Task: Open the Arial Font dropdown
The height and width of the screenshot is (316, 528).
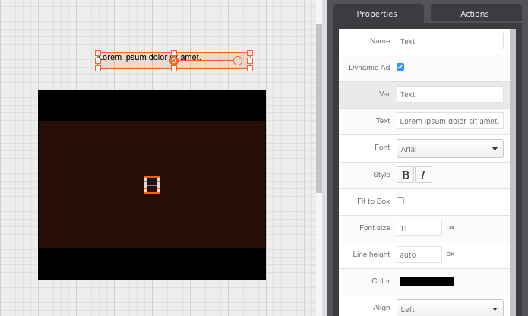Action: click(x=450, y=148)
